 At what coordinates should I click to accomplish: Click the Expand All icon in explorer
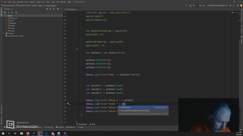(50, 9)
